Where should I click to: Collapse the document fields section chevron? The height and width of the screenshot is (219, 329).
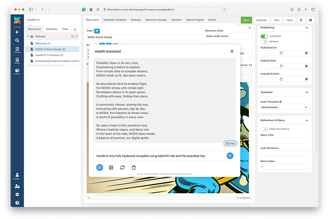249,28
